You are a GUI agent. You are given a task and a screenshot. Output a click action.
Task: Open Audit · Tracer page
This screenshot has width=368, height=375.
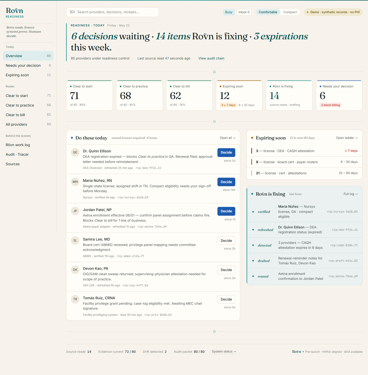click(28, 154)
